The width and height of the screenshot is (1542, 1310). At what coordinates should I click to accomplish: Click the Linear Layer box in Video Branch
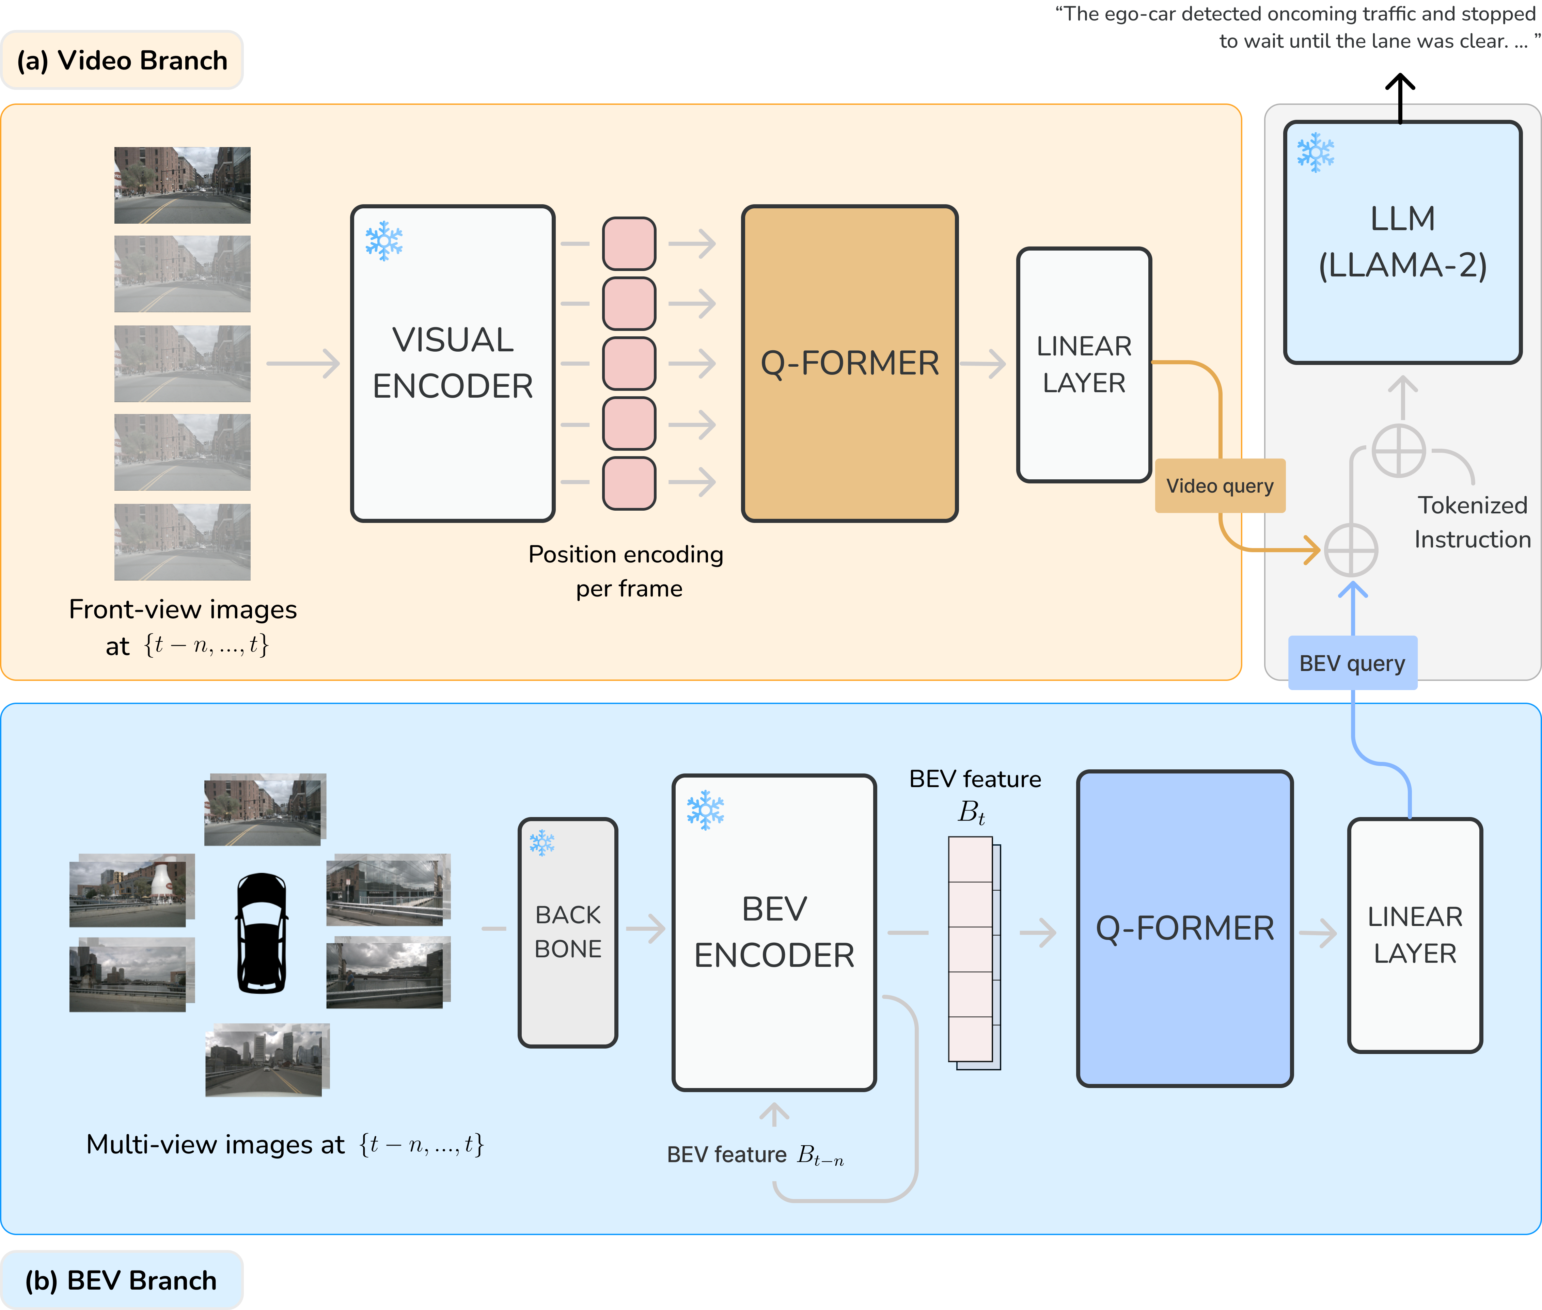(1084, 365)
